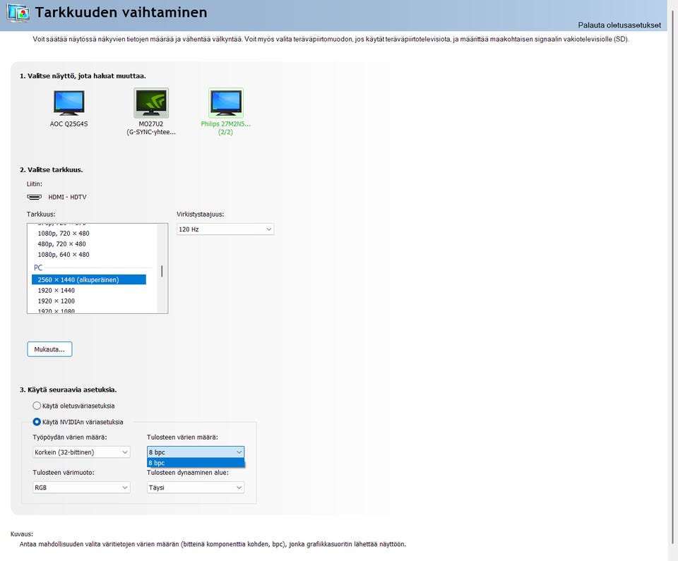Select the AOC Q25G4S monitor icon
The image size is (678, 561).
69,103
